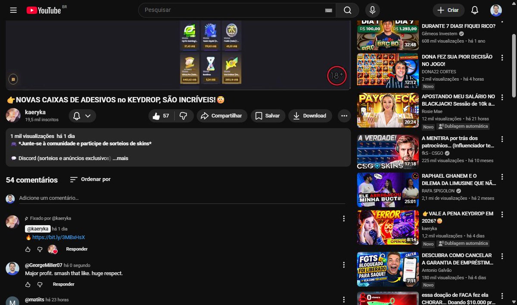This screenshot has width=517, height=305.
Task: Open options for GeorgeMiller07's comment
Action: pyautogui.click(x=344, y=265)
